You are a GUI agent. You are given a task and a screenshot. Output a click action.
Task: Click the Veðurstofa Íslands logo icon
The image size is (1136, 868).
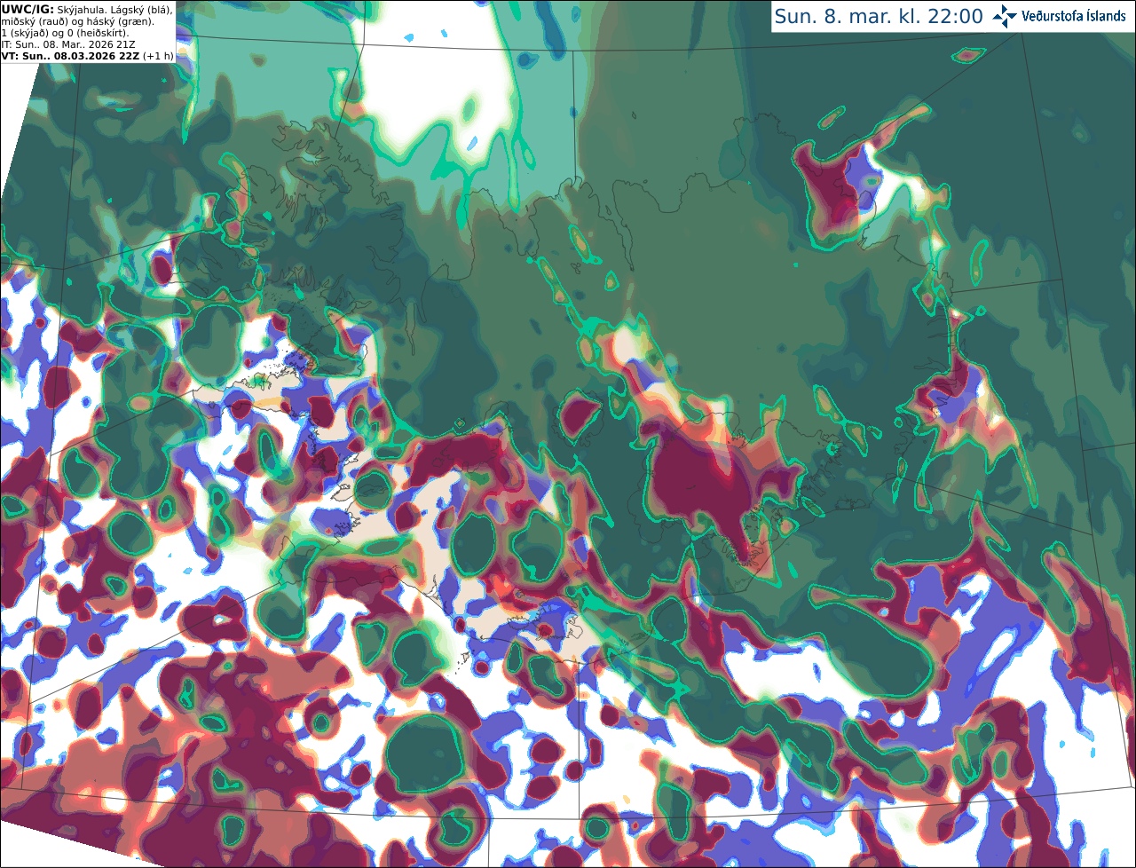tap(1006, 16)
